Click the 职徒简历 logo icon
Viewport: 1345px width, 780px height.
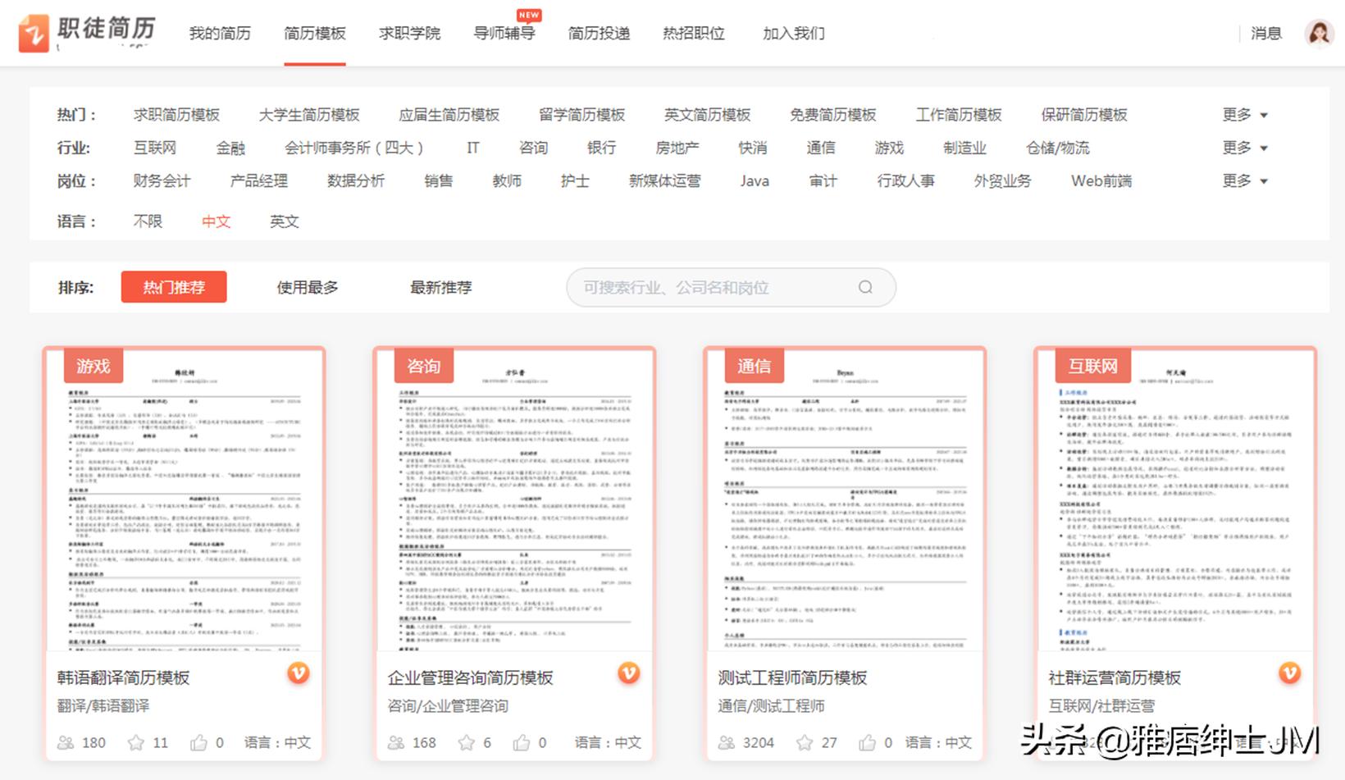coord(36,33)
